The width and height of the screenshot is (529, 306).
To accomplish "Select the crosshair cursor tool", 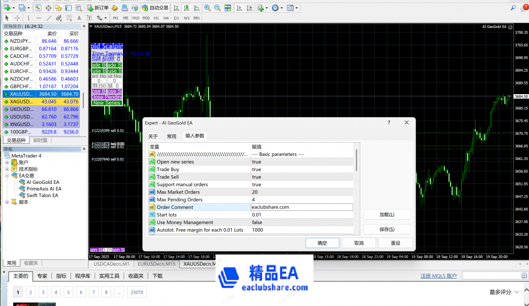I will 17,18.
